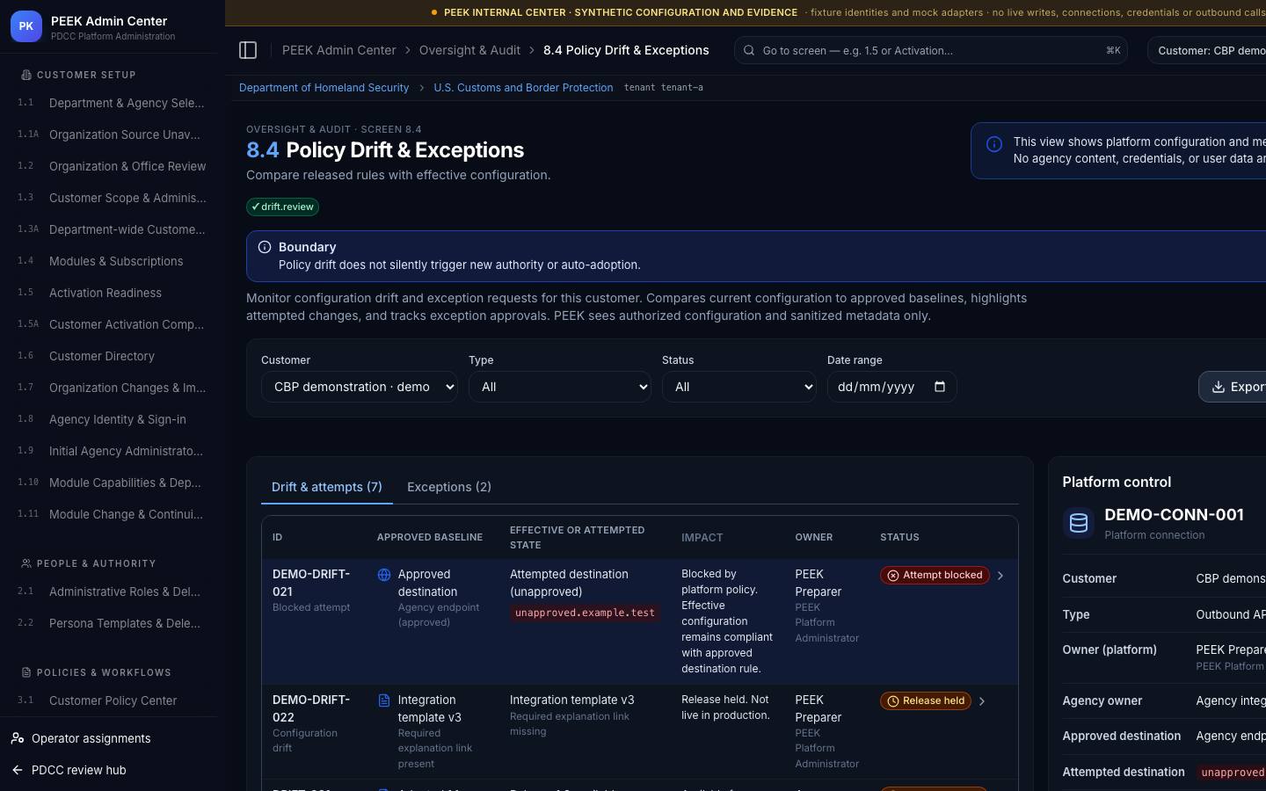
Task: Click the Customer: CBP demo selector
Action: click(x=1207, y=50)
